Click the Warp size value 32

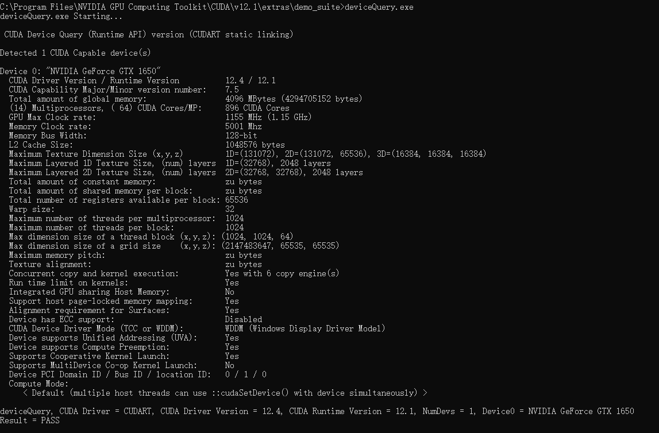coord(230,209)
